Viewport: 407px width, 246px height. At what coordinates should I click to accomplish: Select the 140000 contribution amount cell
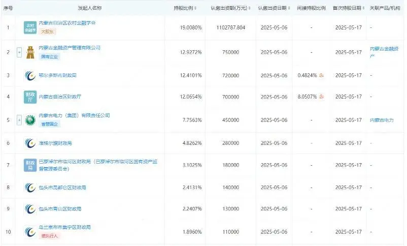[231, 188]
